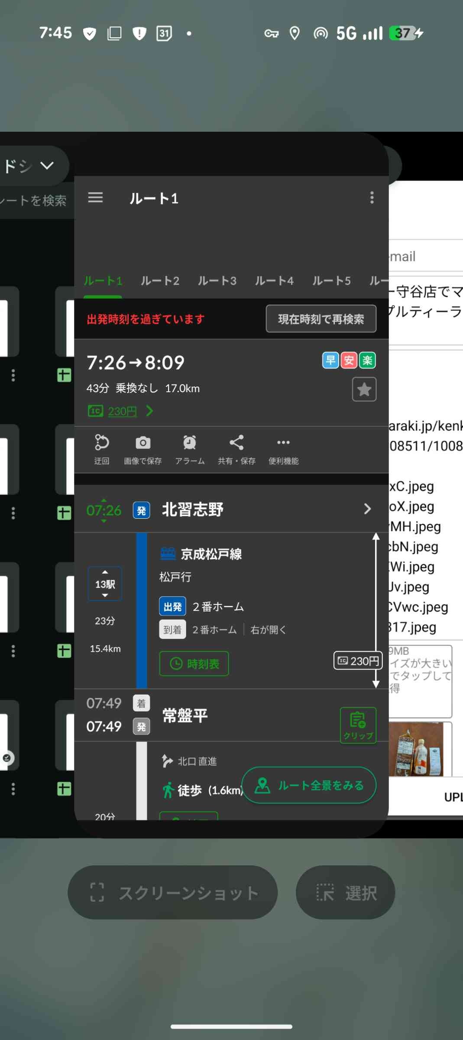Switch to the ルート4 tab
Viewport: 463px width, 1040px height.
(274, 281)
